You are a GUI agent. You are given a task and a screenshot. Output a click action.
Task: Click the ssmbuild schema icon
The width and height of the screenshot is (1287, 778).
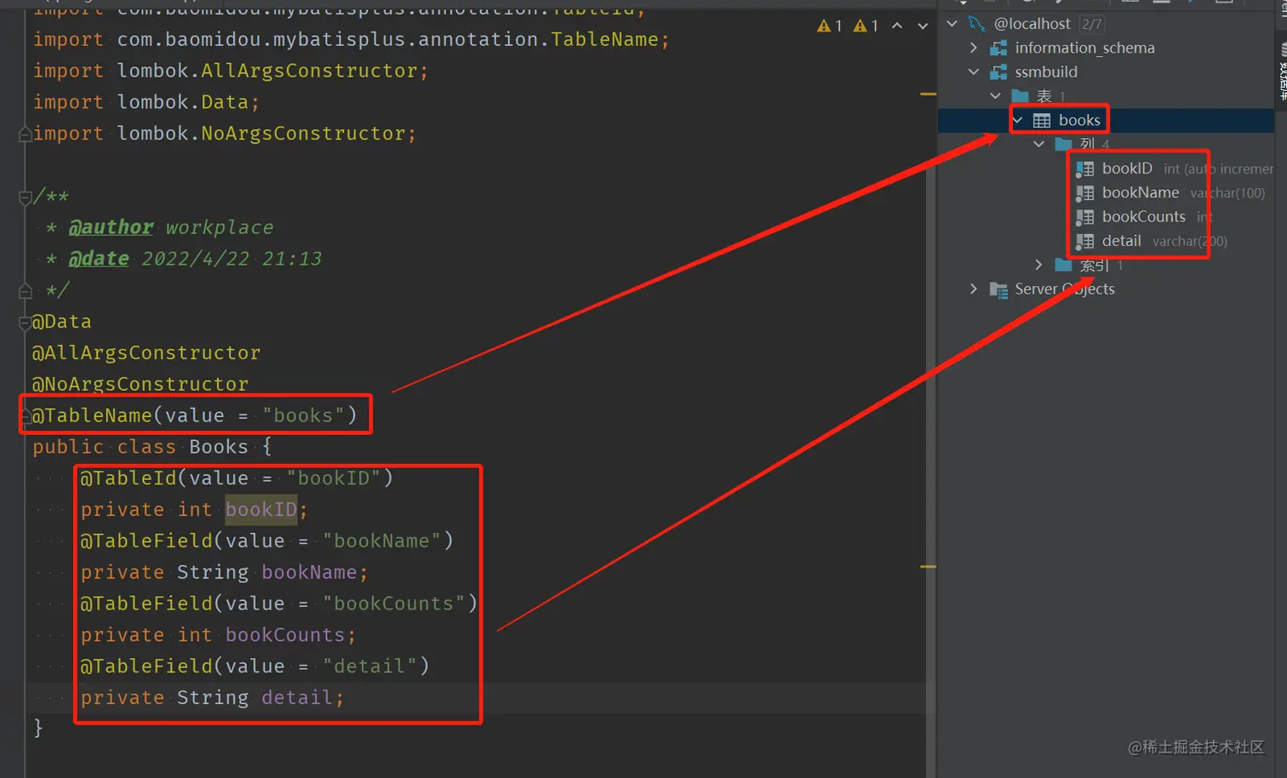pos(998,72)
